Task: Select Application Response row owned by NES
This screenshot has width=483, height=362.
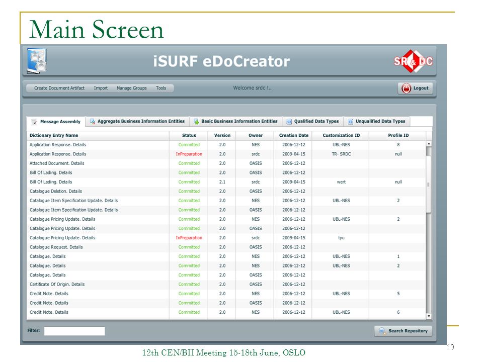Action: pyautogui.click(x=226, y=145)
